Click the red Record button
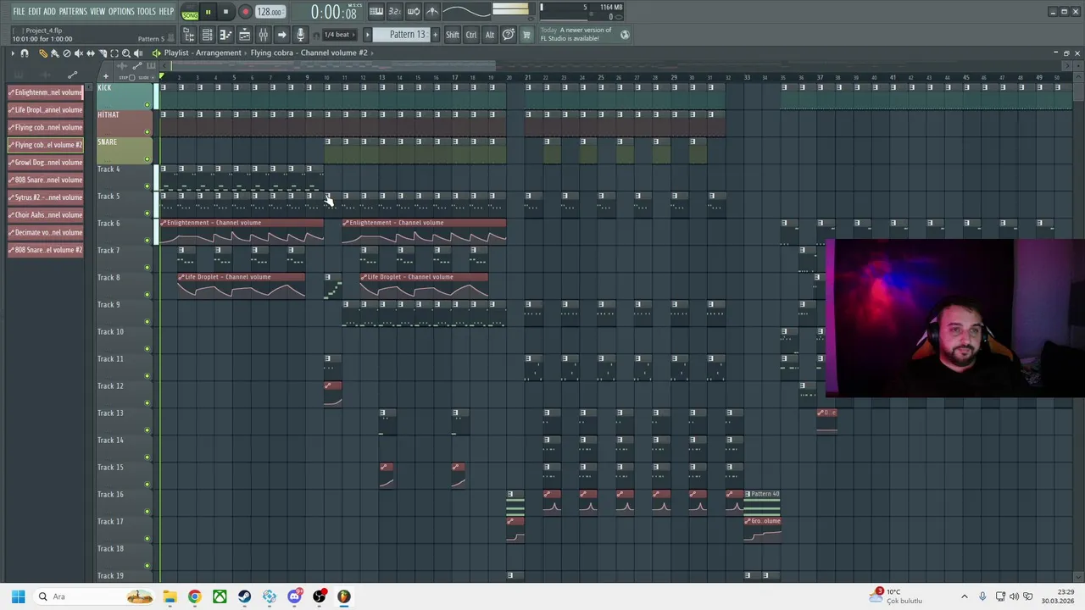 coord(245,12)
